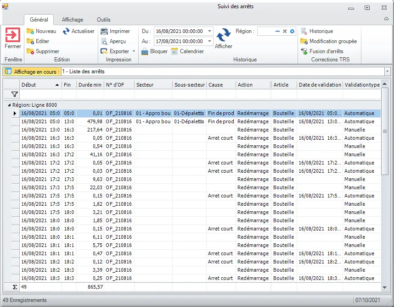The width and height of the screenshot is (394, 307).
Task: Click the 0,47 duration cell
Action: click(90, 253)
